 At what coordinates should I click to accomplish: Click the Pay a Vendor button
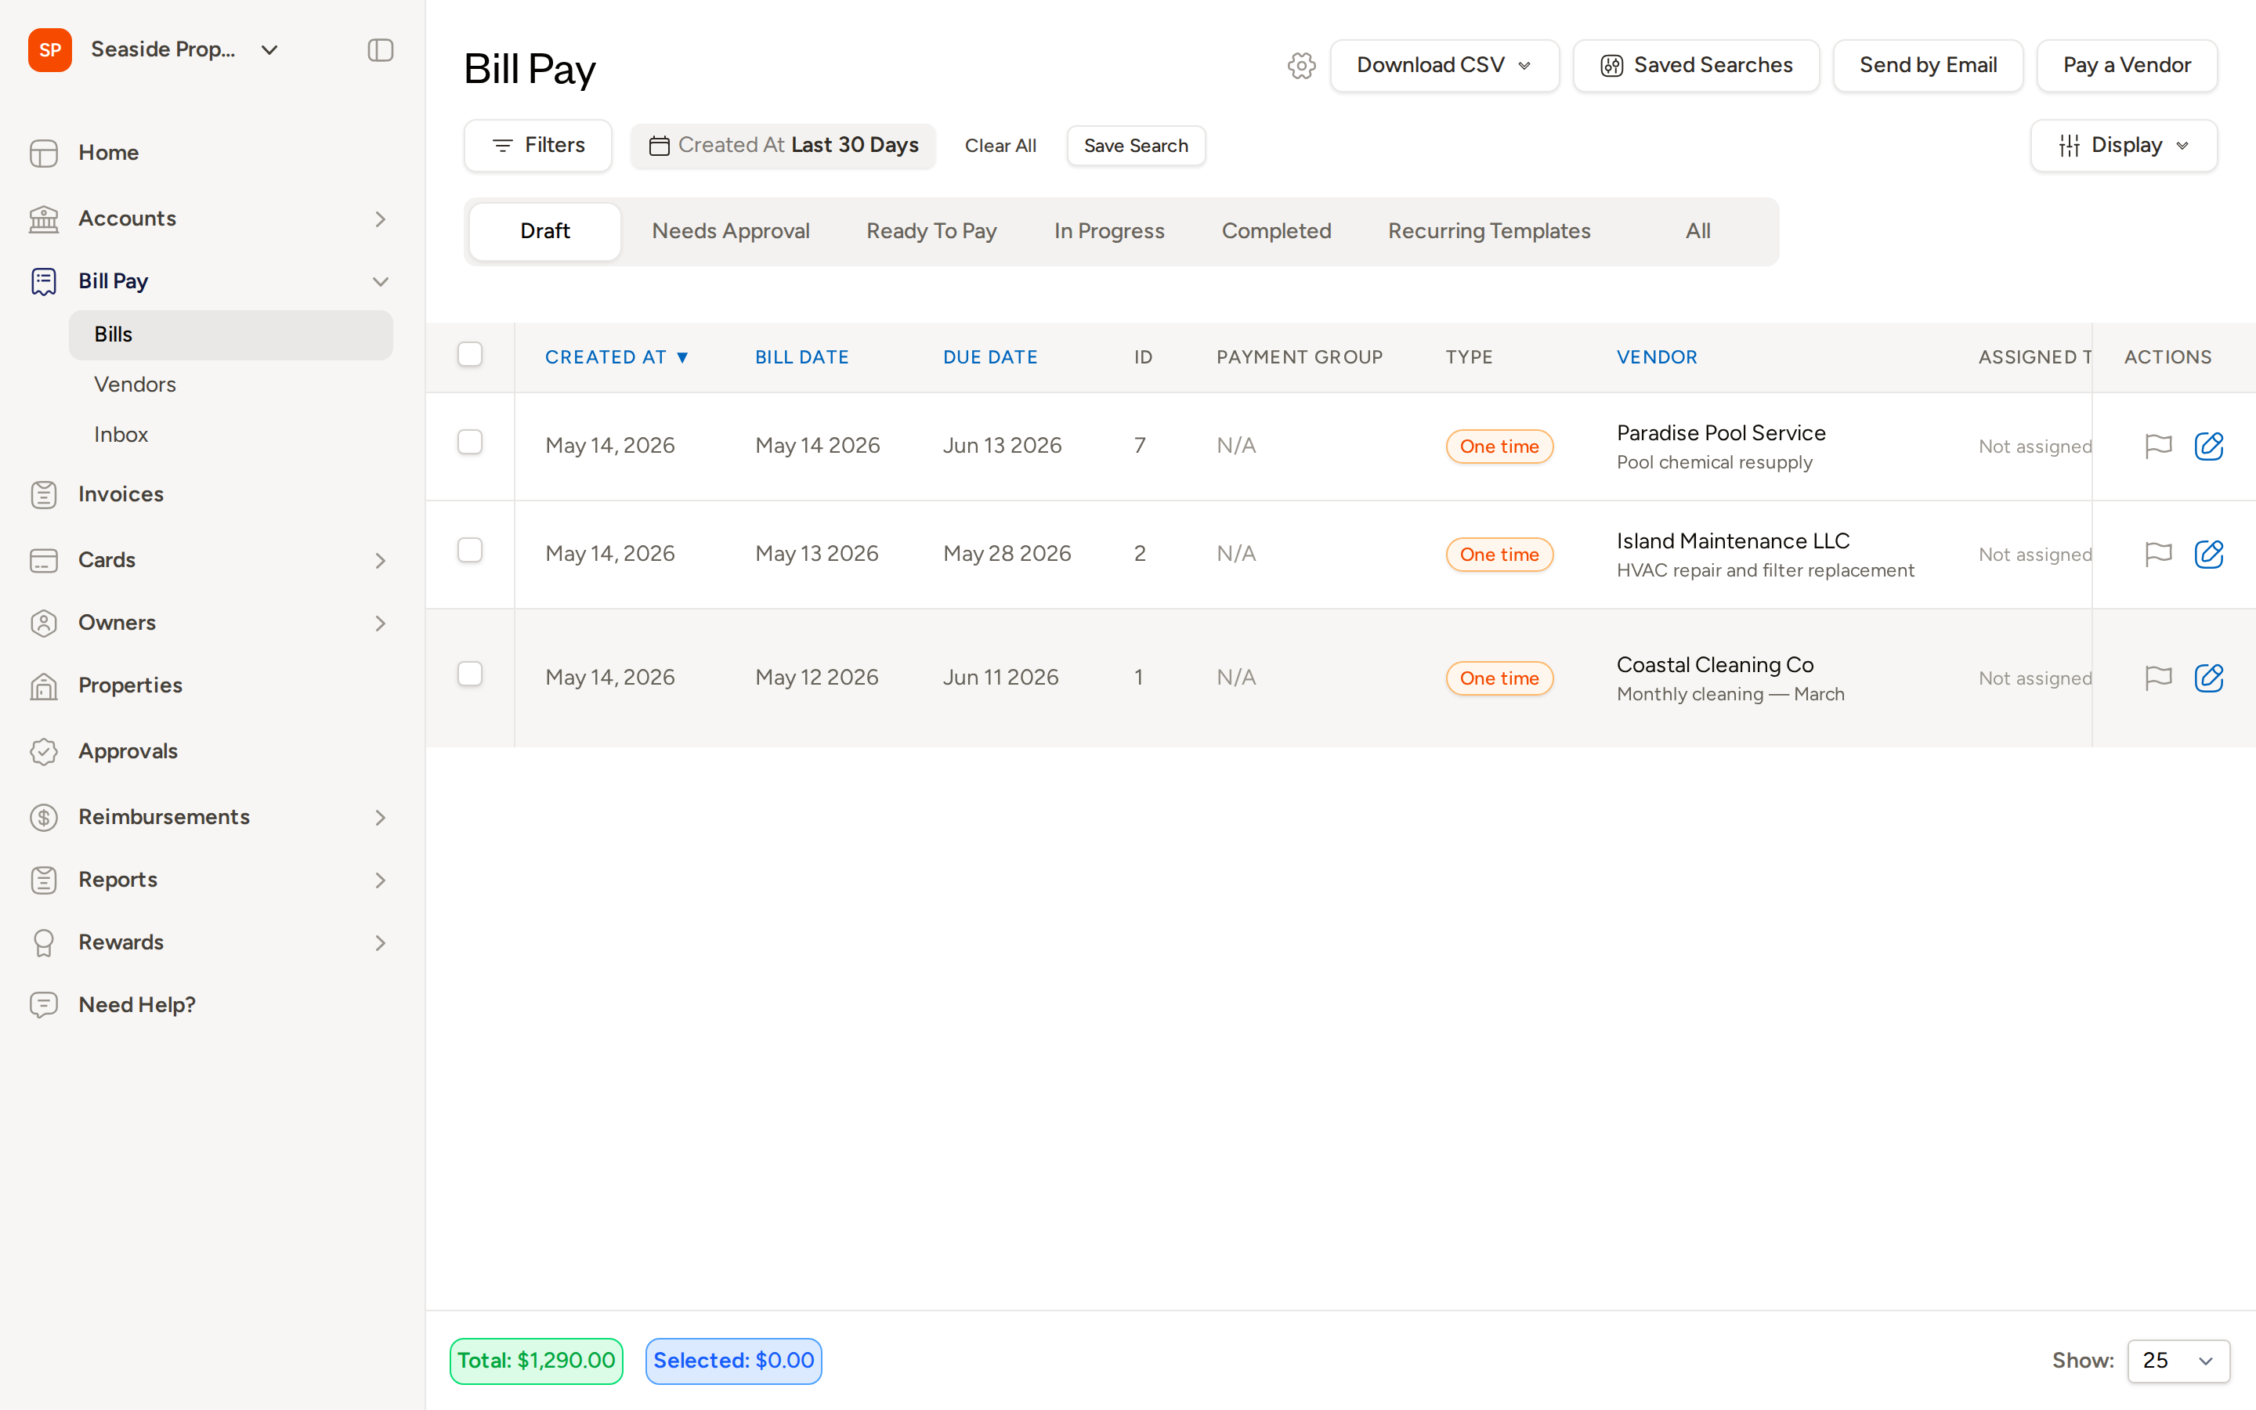coord(2127,65)
